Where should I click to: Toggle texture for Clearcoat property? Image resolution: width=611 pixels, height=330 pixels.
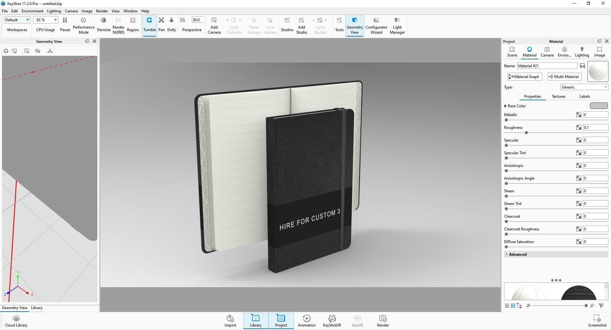click(x=579, y=216)
